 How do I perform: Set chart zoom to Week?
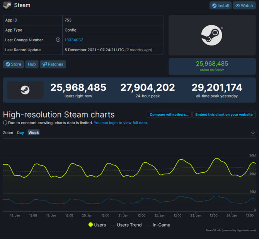(x=34, y=133)
